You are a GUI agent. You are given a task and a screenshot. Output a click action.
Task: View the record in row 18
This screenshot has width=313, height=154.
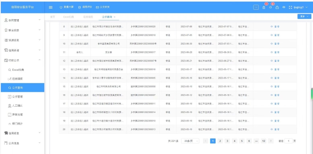click(275, 112)
